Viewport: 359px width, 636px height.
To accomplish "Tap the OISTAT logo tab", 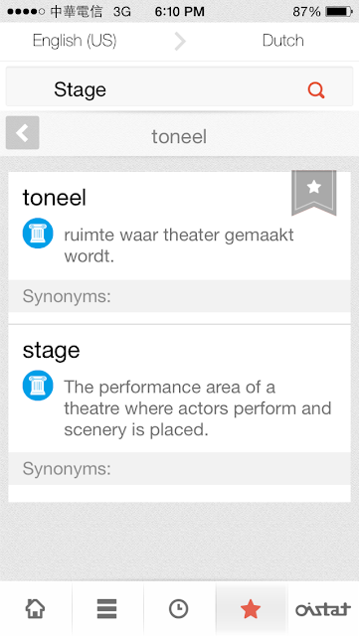I will pos(323,609).
